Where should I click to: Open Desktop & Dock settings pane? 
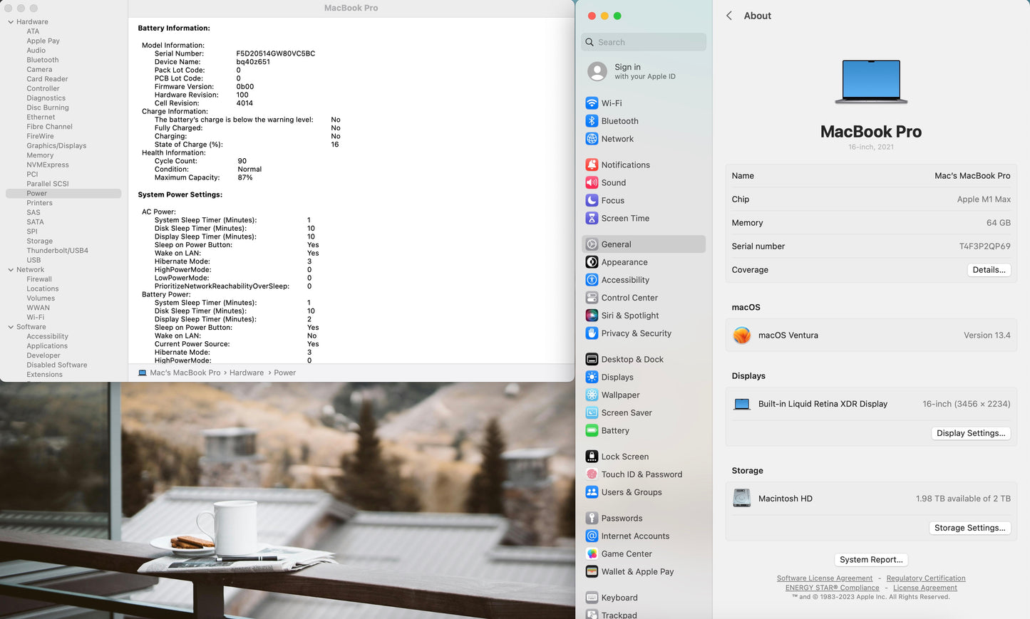[632, 360]
